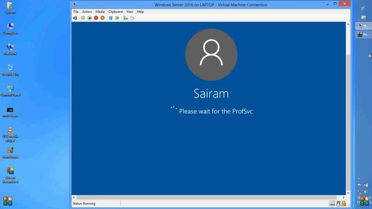Image resolution: width=372 pixels, height=209 pixels.
Task: Click the VM Connection title bar icon
Action: coord(75,4)
